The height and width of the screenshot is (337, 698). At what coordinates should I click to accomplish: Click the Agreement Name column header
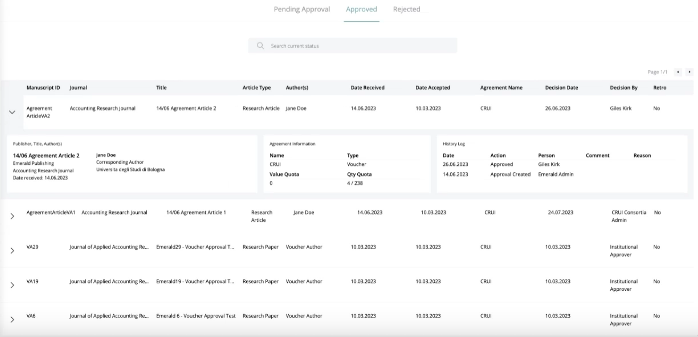501,88
